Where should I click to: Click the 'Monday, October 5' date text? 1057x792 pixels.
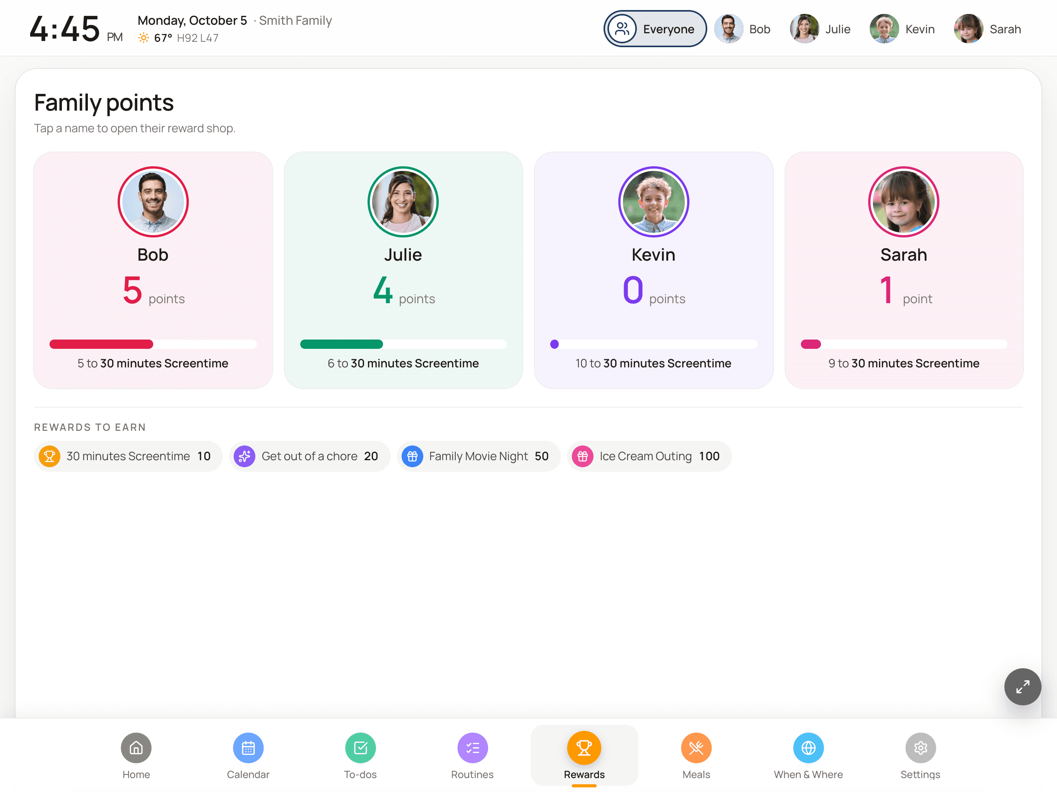pyautogui.click(x=192, y=20)
